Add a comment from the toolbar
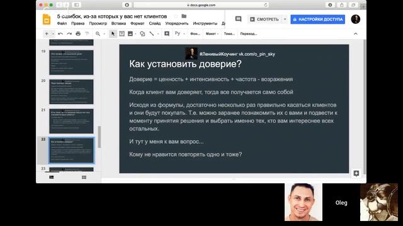Screen dimensions: 403x226 coord(167,33)
